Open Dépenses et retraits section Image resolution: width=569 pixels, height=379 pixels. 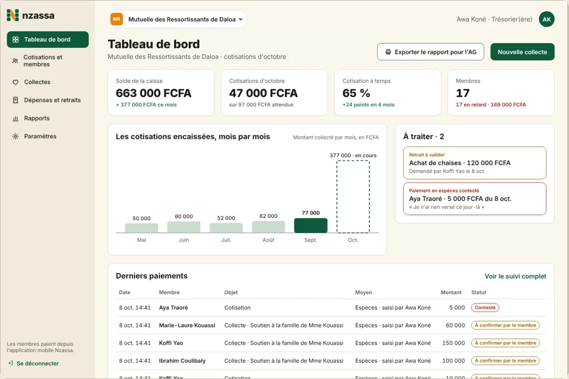coord(48,100)
